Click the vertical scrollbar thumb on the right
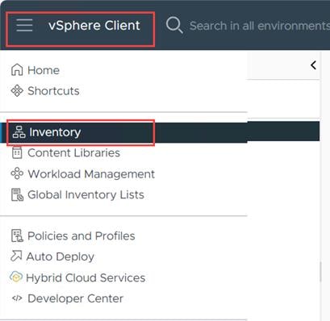This screenshot has height=321, width=330. pos(320,272)
